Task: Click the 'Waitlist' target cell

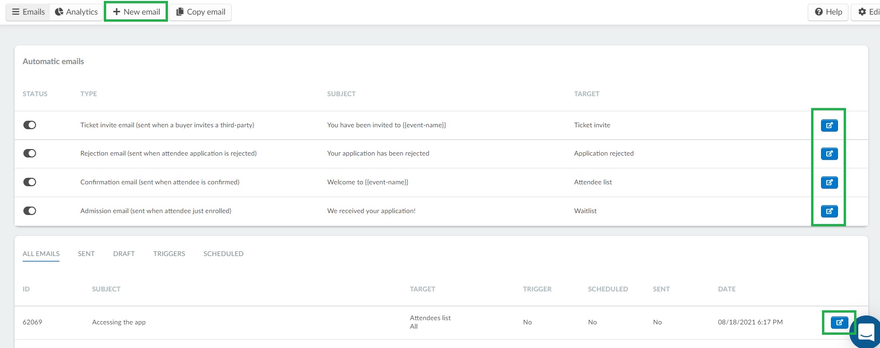Action: [585, 211]
